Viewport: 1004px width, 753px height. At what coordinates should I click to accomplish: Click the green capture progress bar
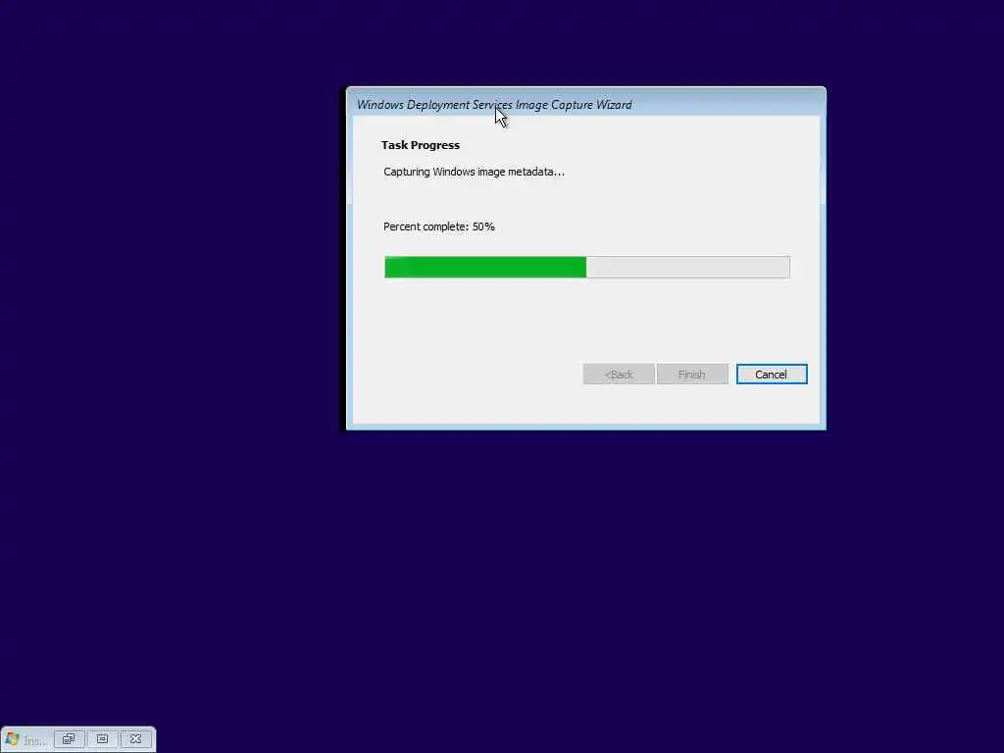[587, 267]
